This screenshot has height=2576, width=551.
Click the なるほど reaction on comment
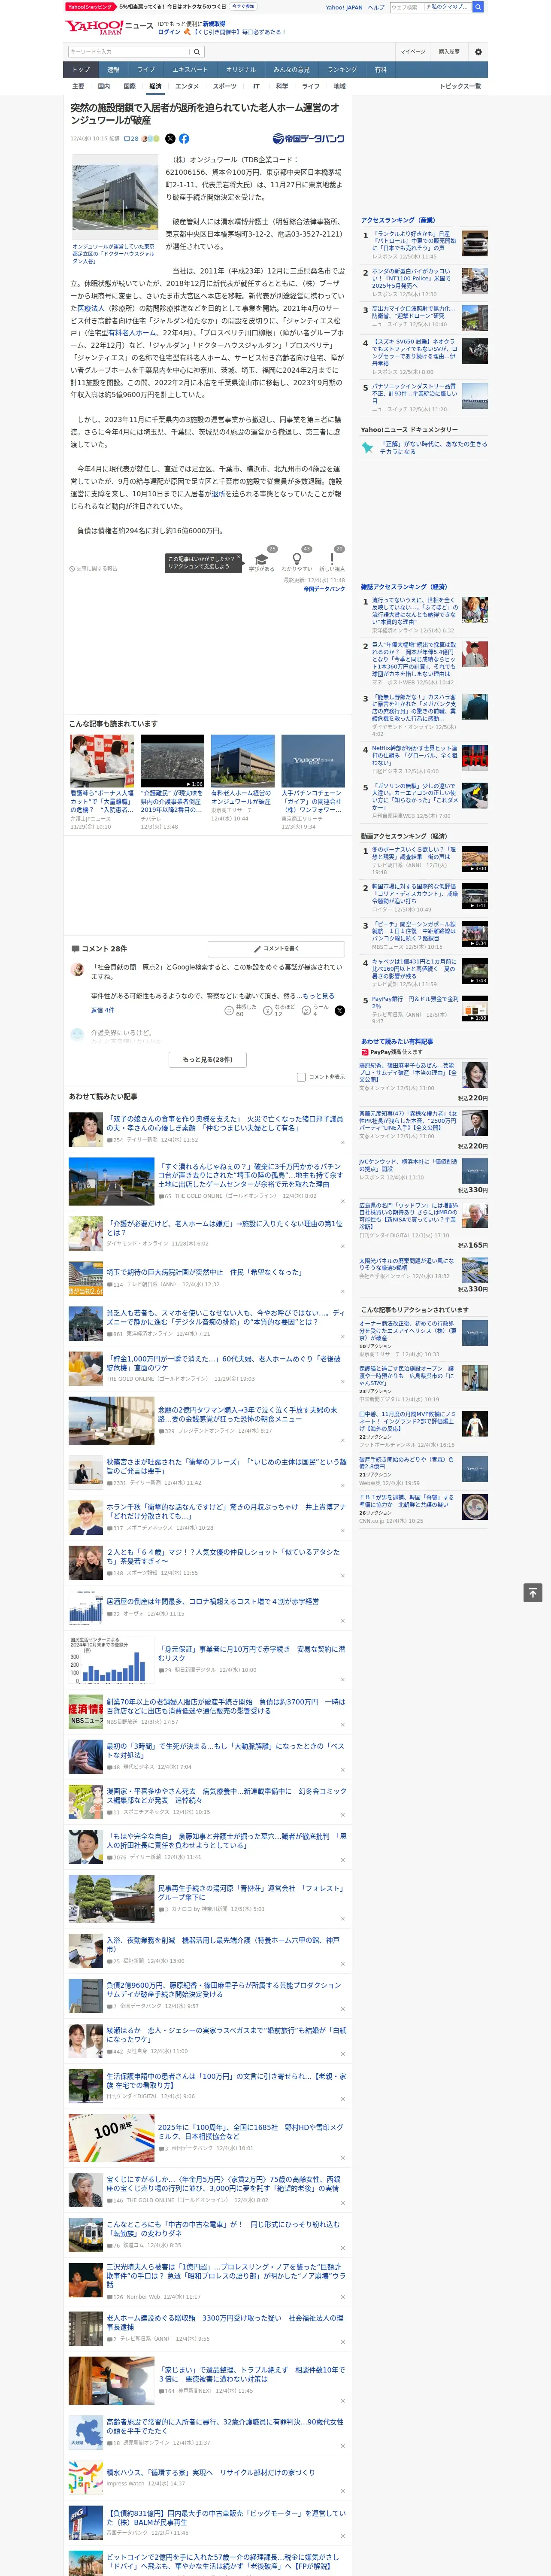click(x=269, y=1011)
